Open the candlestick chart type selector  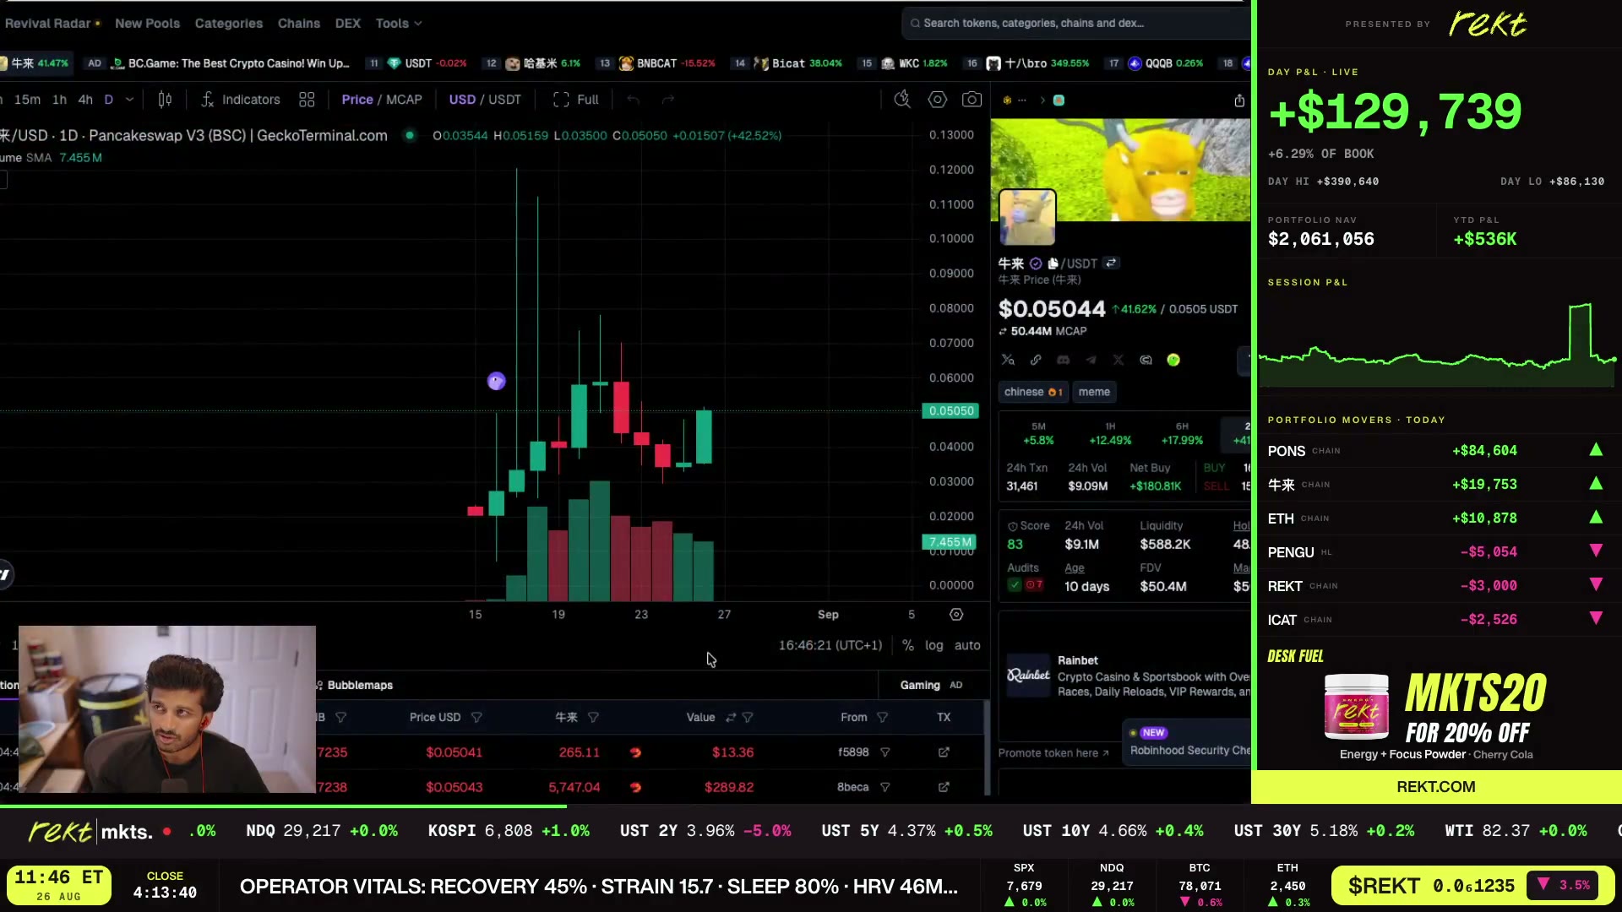point(165,100)
